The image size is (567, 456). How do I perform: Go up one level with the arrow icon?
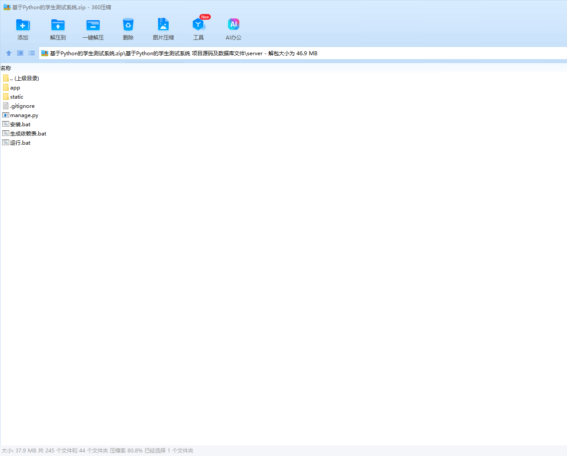point(9,53)
